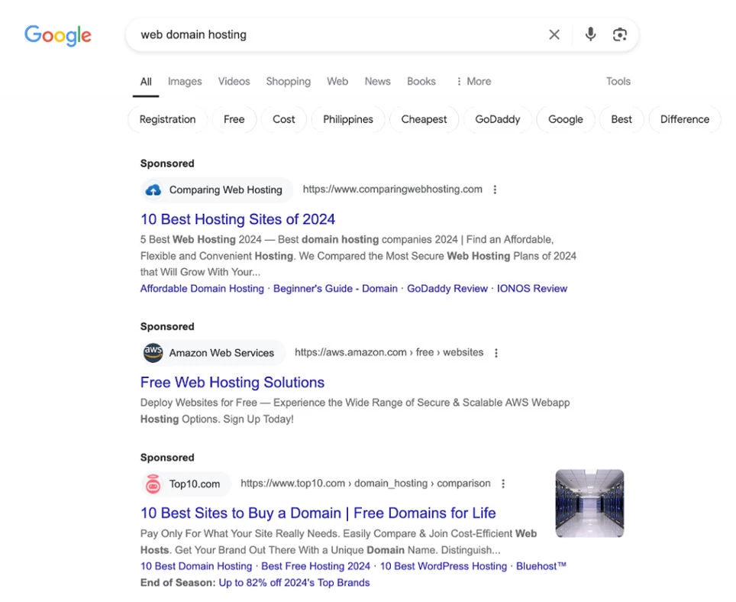Clear the search query with X
The width and height of the screenshot is (736, 602).
[x=554, y=34]
